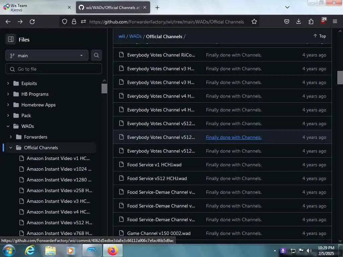Click the WADs breadcrumb link

pyautogui.click(x=135, y=36)
